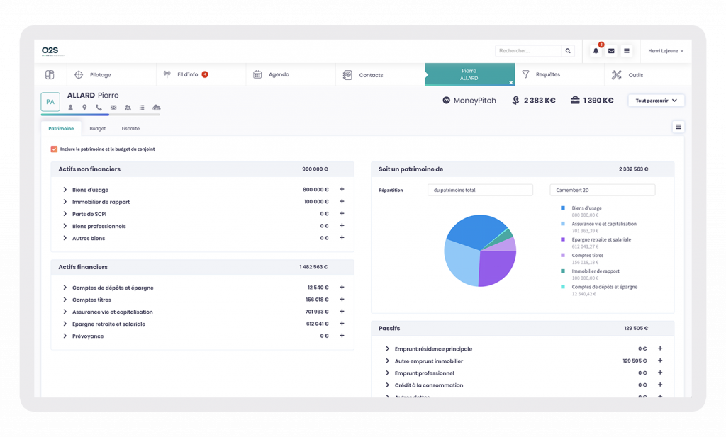Expand Autre emprunt immobilier row

click(x=387, y=361)
